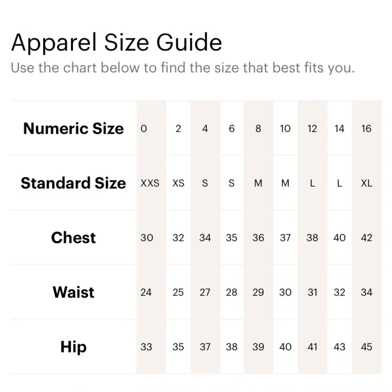This screenshot has height=392, width=392.
Task: Select numeric size 8 cell
Action: pos(258,129)
